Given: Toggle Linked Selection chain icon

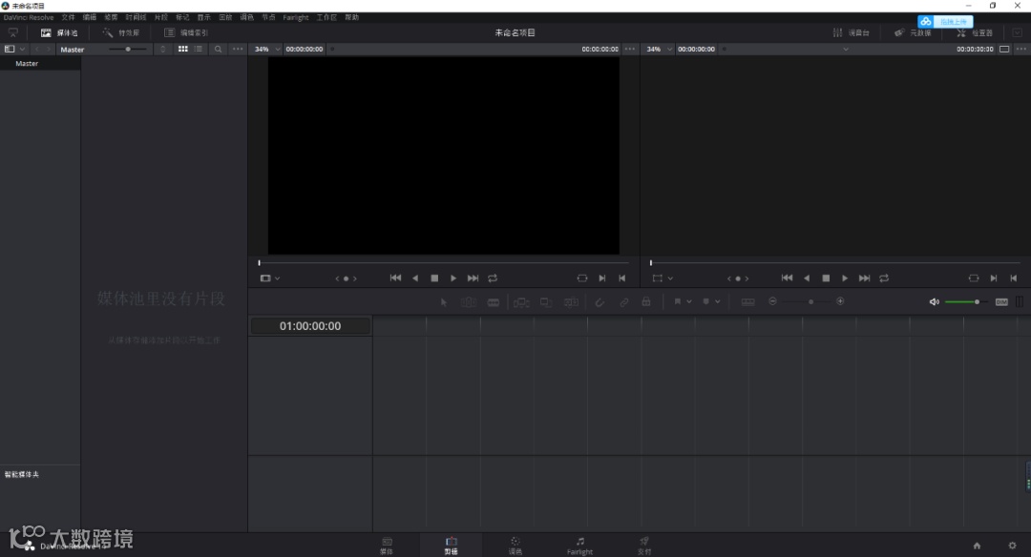Looking at the screenshot, I should [623, 302].
